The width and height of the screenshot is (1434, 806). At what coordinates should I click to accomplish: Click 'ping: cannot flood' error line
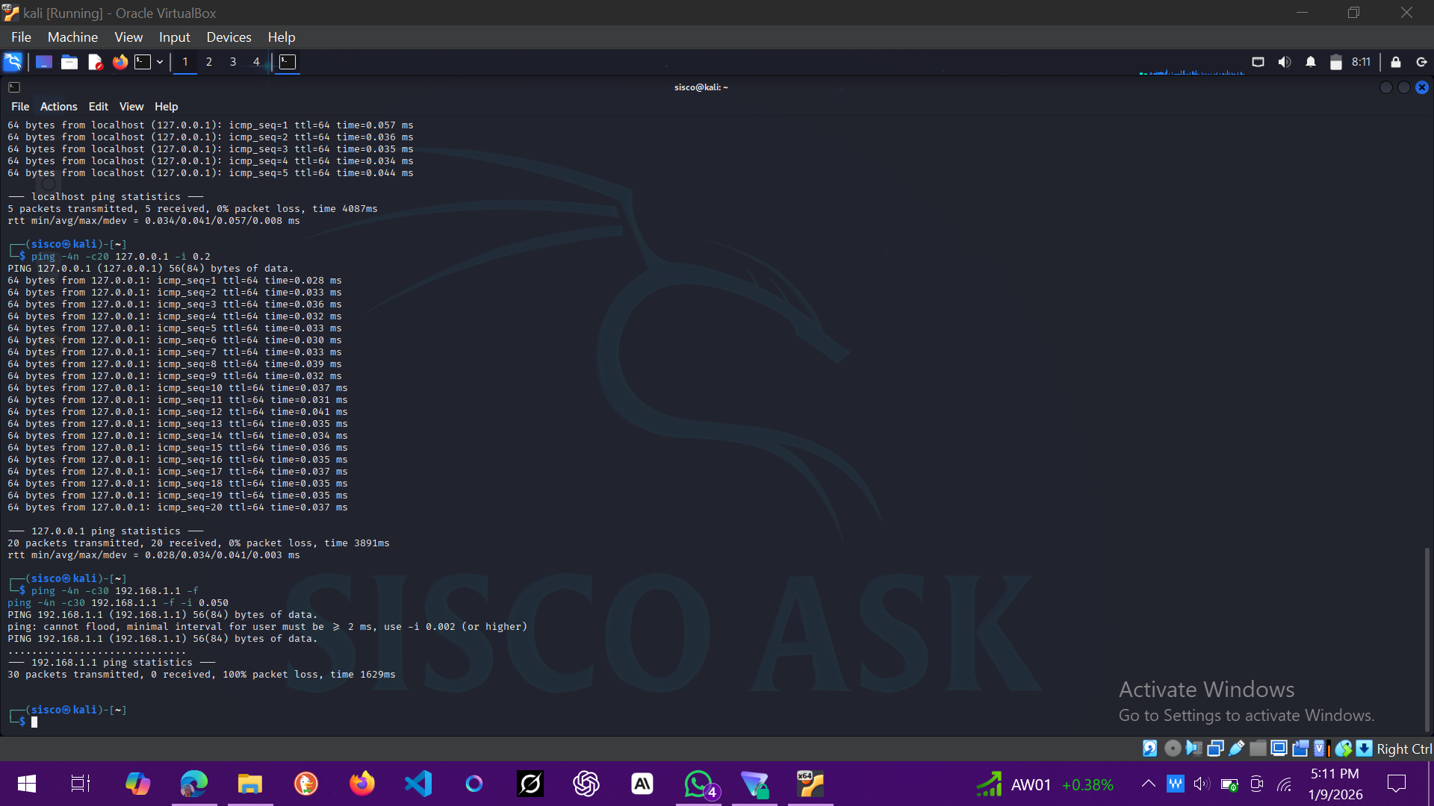pos(267,627)
